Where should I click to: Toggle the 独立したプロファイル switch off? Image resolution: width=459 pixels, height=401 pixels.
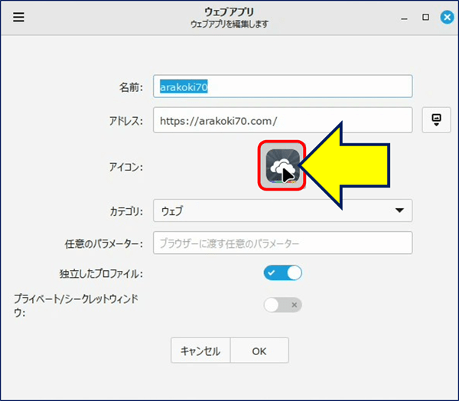point(283,272)
